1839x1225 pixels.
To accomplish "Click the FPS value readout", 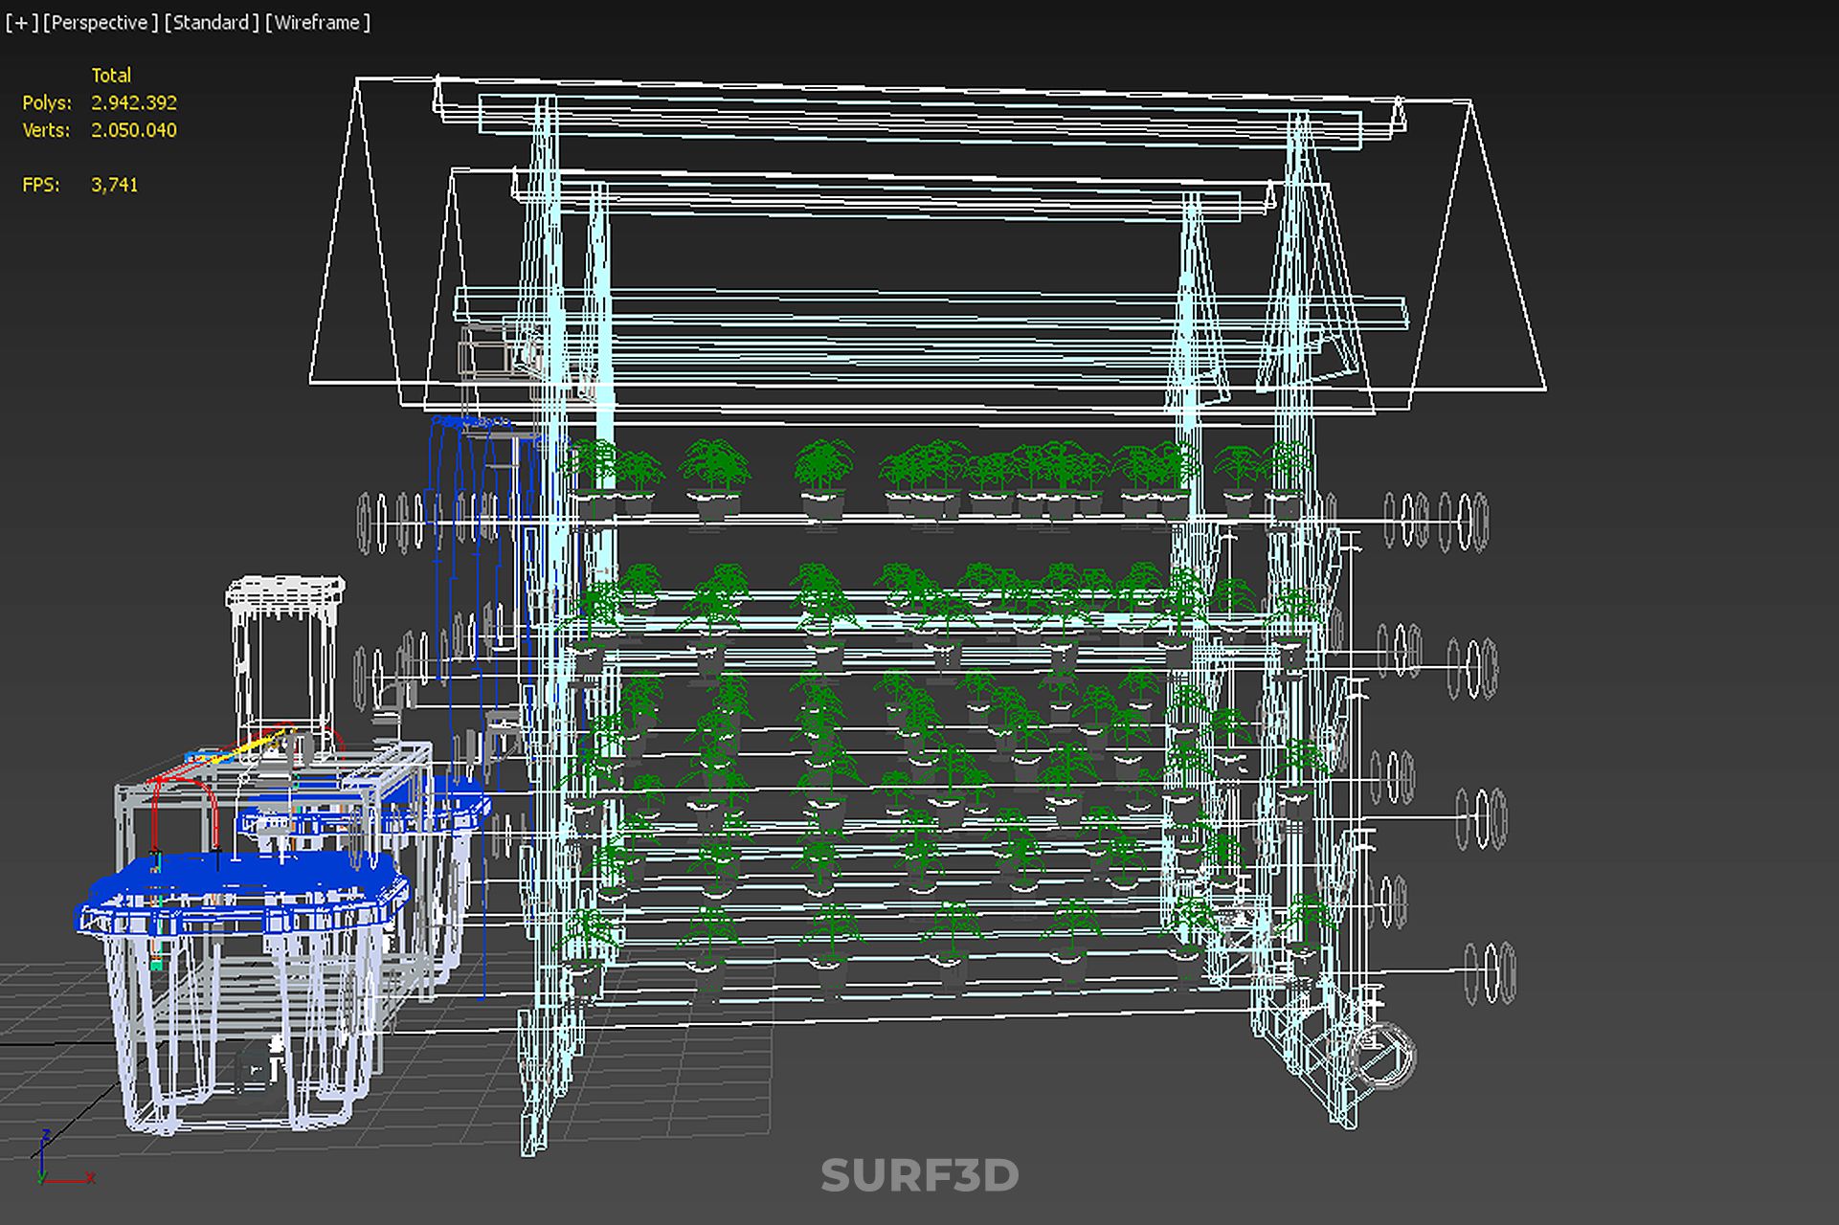I will (x=114, y=185).
